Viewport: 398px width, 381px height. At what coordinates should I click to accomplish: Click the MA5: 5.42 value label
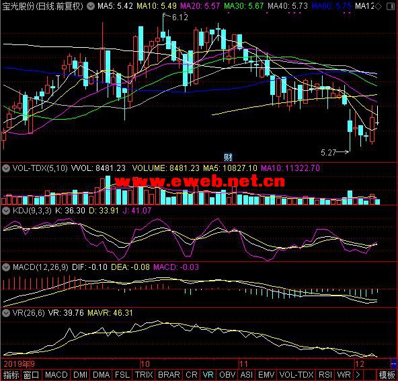pos(115,6)
